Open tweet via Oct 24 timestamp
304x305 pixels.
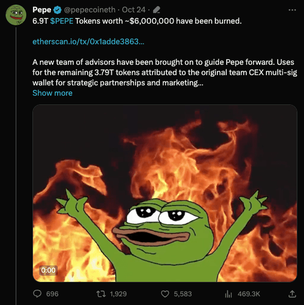(134, 10)
